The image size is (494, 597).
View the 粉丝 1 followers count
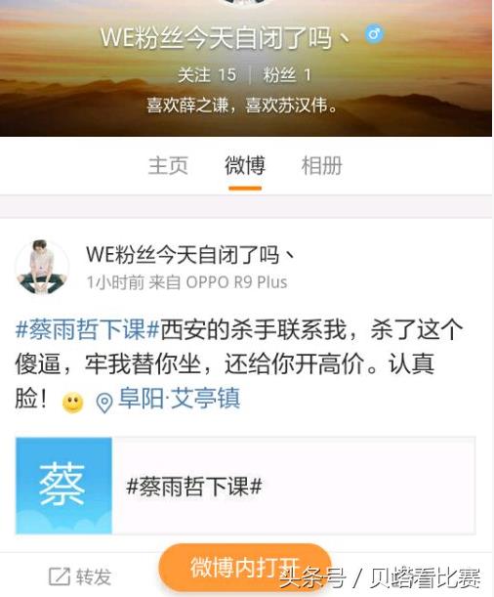[x=287, y=74]
